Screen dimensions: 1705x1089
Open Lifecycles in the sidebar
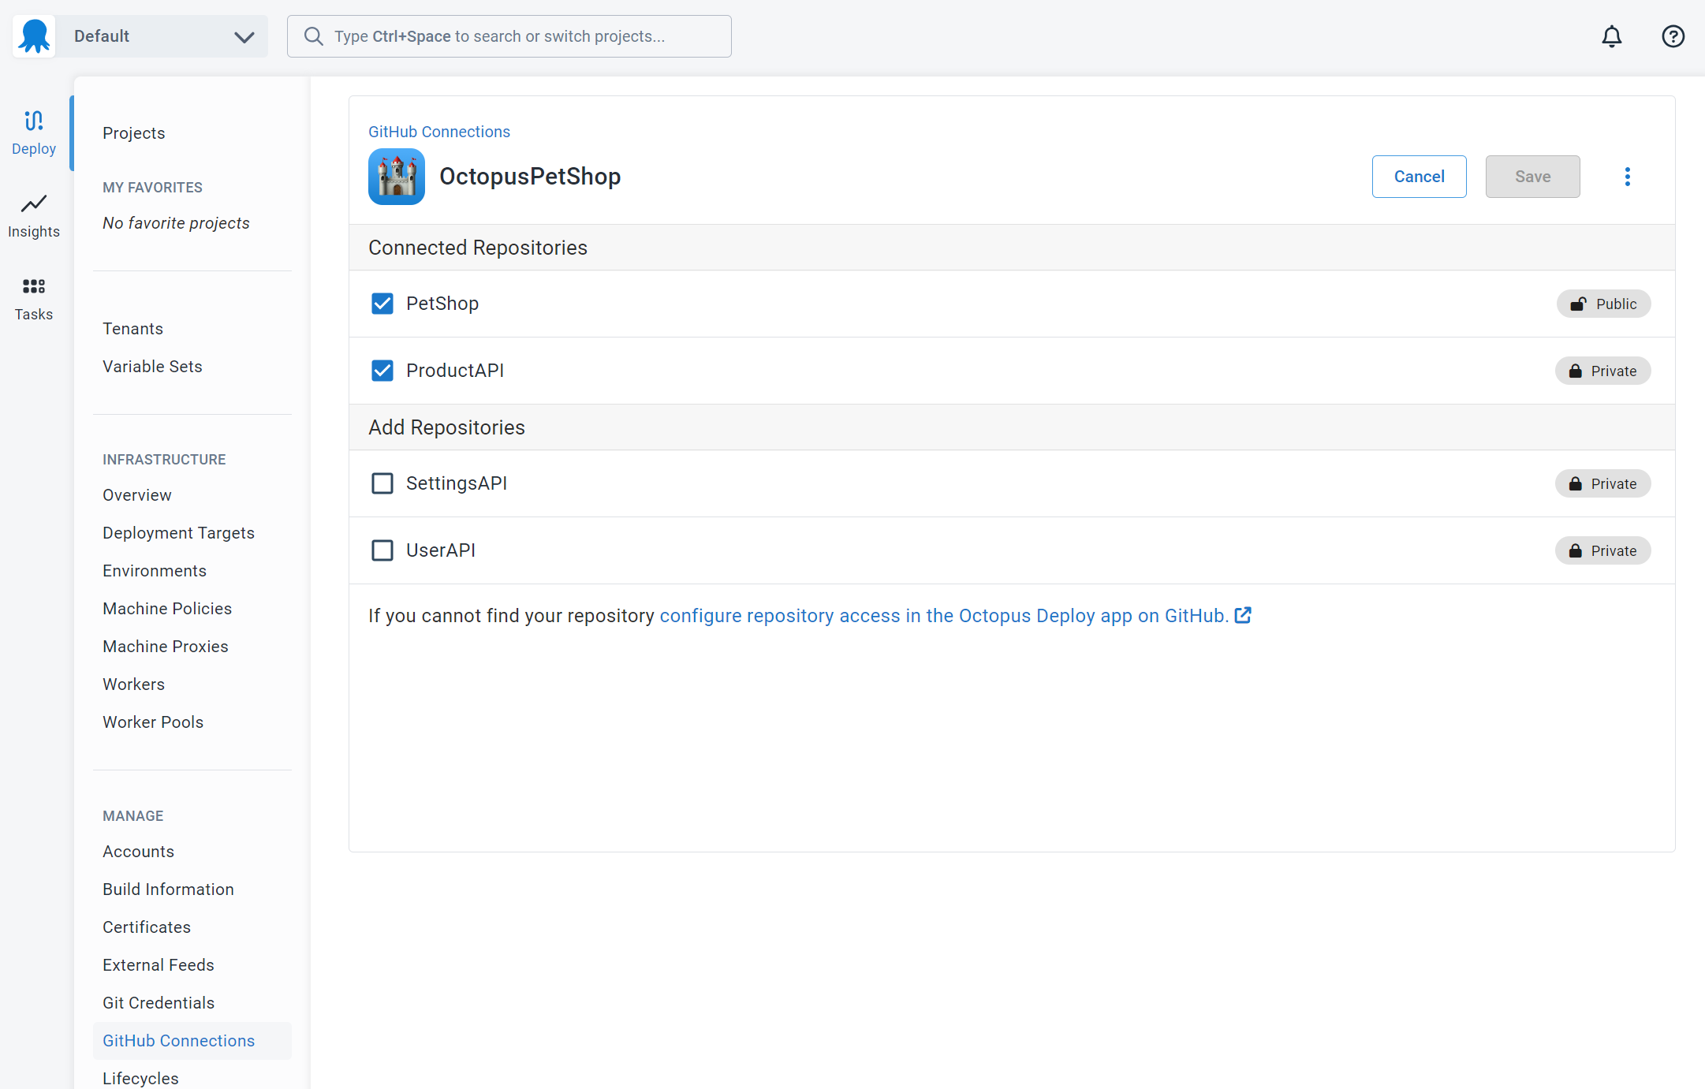[x=140, y=1079]
